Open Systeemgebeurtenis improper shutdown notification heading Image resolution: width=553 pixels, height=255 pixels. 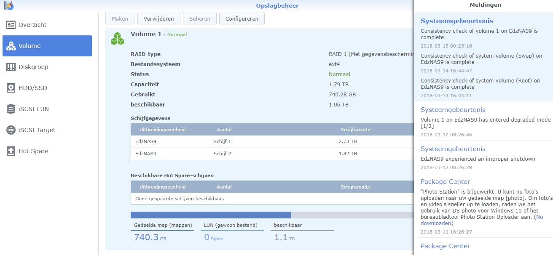[453, 149]
